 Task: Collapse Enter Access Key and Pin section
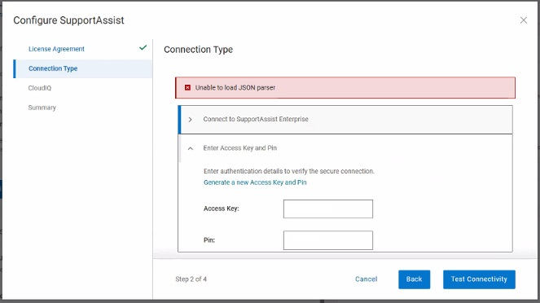(x=190, y=148)
